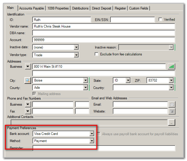Click the Business phone type arrow button

click(x=28, y=104)
